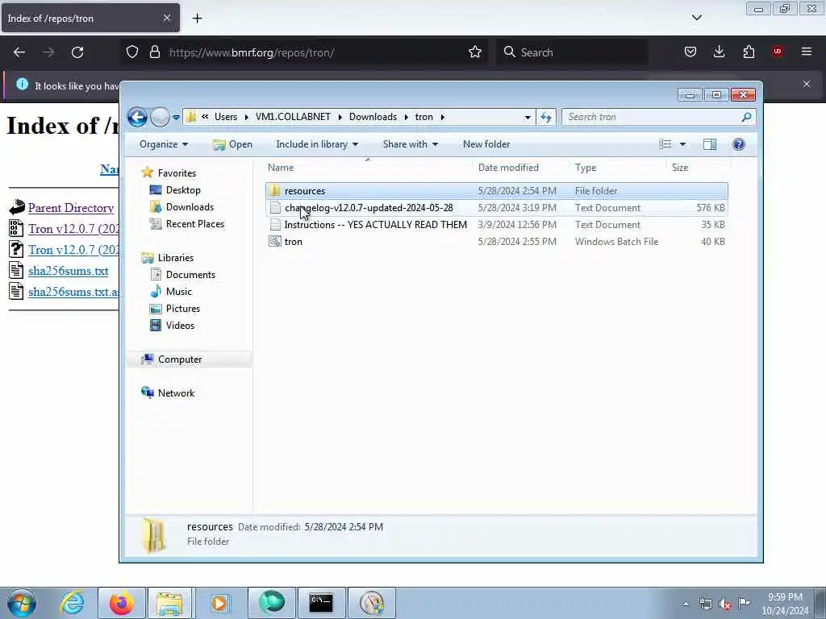This screenshot has height=619, width=826.
Task: Open uBlock Origin extension icon
Action: tap(778, 52)
